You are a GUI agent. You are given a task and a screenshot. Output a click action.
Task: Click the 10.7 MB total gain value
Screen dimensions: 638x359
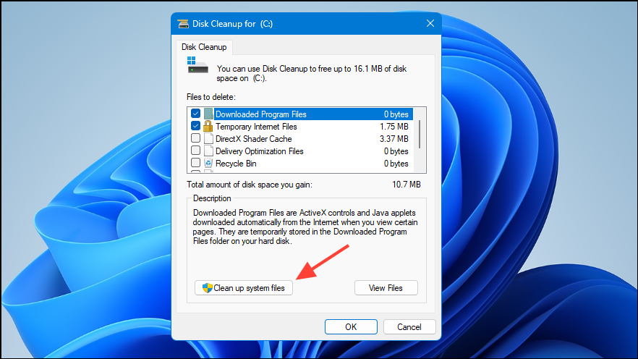pos(406,185)
